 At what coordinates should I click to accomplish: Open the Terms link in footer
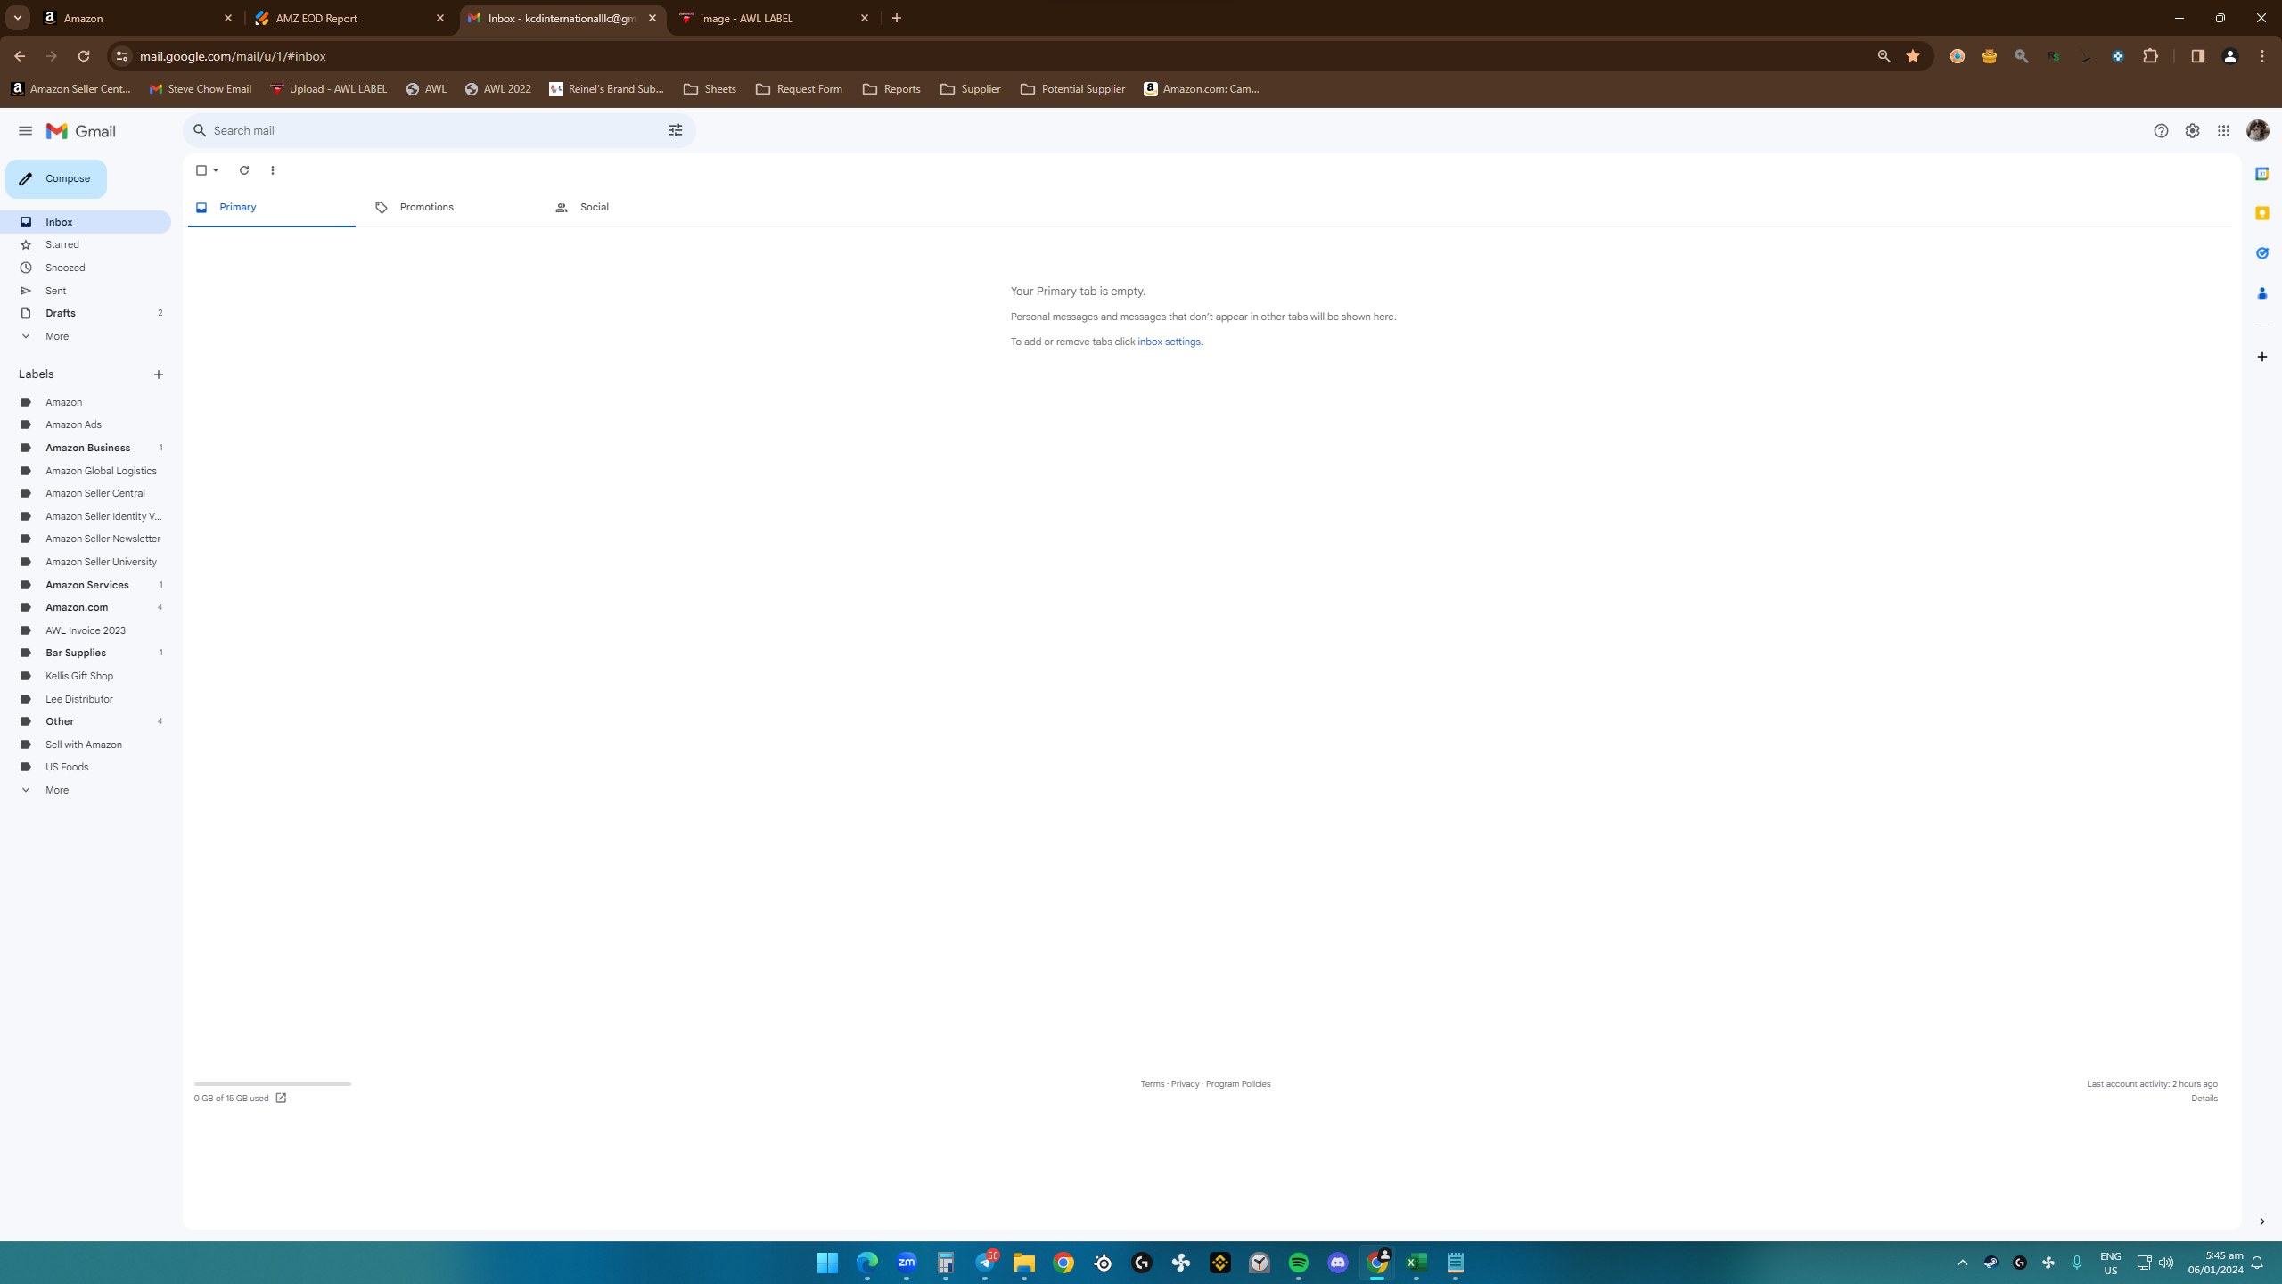tap(1153, 1084)
